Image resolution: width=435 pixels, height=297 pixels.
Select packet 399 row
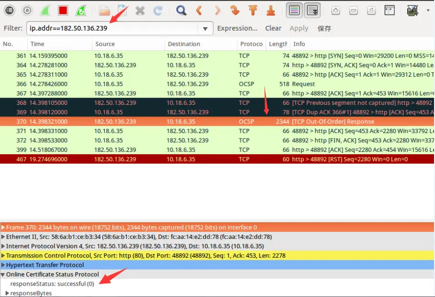click(217, 150)
